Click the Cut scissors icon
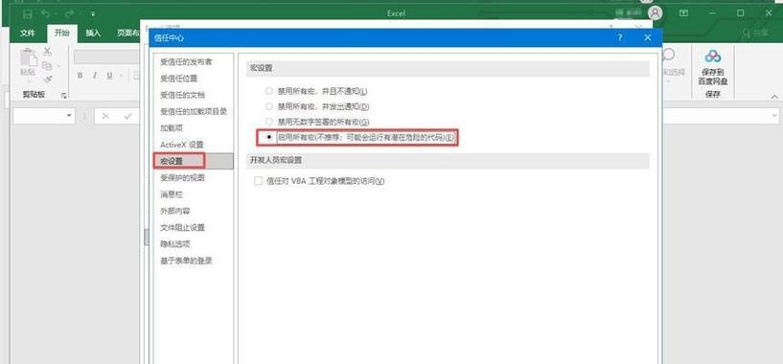The image size is (783, 364). (x=47, y=51)
